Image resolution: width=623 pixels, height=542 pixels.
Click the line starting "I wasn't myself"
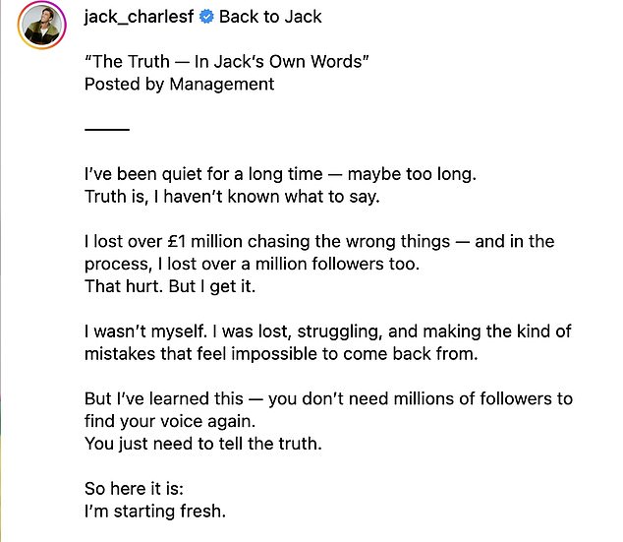(341, 331)
